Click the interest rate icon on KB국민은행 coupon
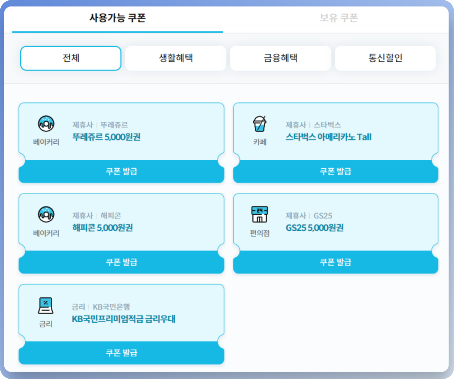 tap(46, 306)
